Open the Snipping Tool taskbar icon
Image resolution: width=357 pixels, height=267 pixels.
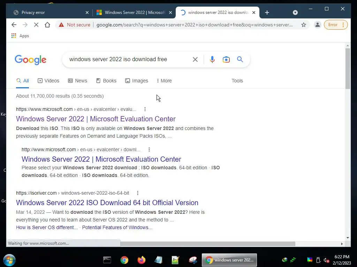(x=192, y=260)
